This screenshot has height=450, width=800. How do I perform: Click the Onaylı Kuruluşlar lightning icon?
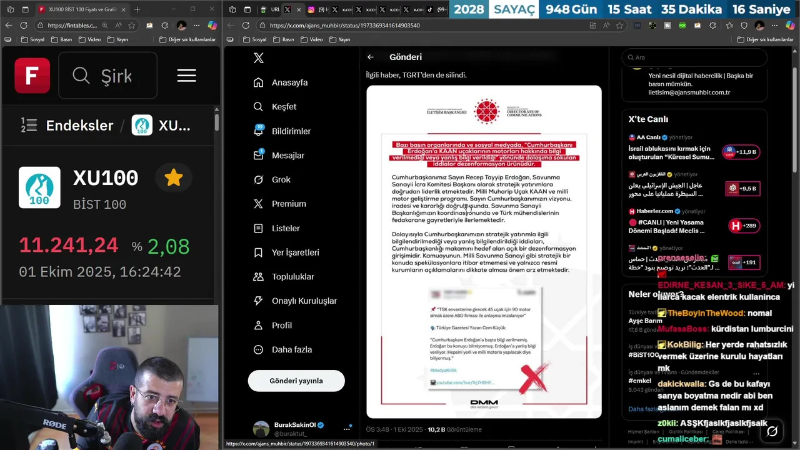(x=258, y=301)
